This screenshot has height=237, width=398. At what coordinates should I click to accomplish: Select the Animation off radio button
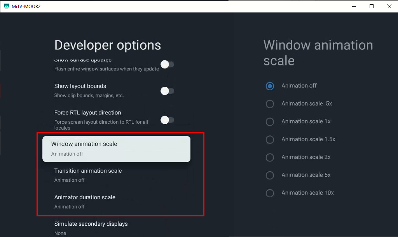click(x=270, y=86)
